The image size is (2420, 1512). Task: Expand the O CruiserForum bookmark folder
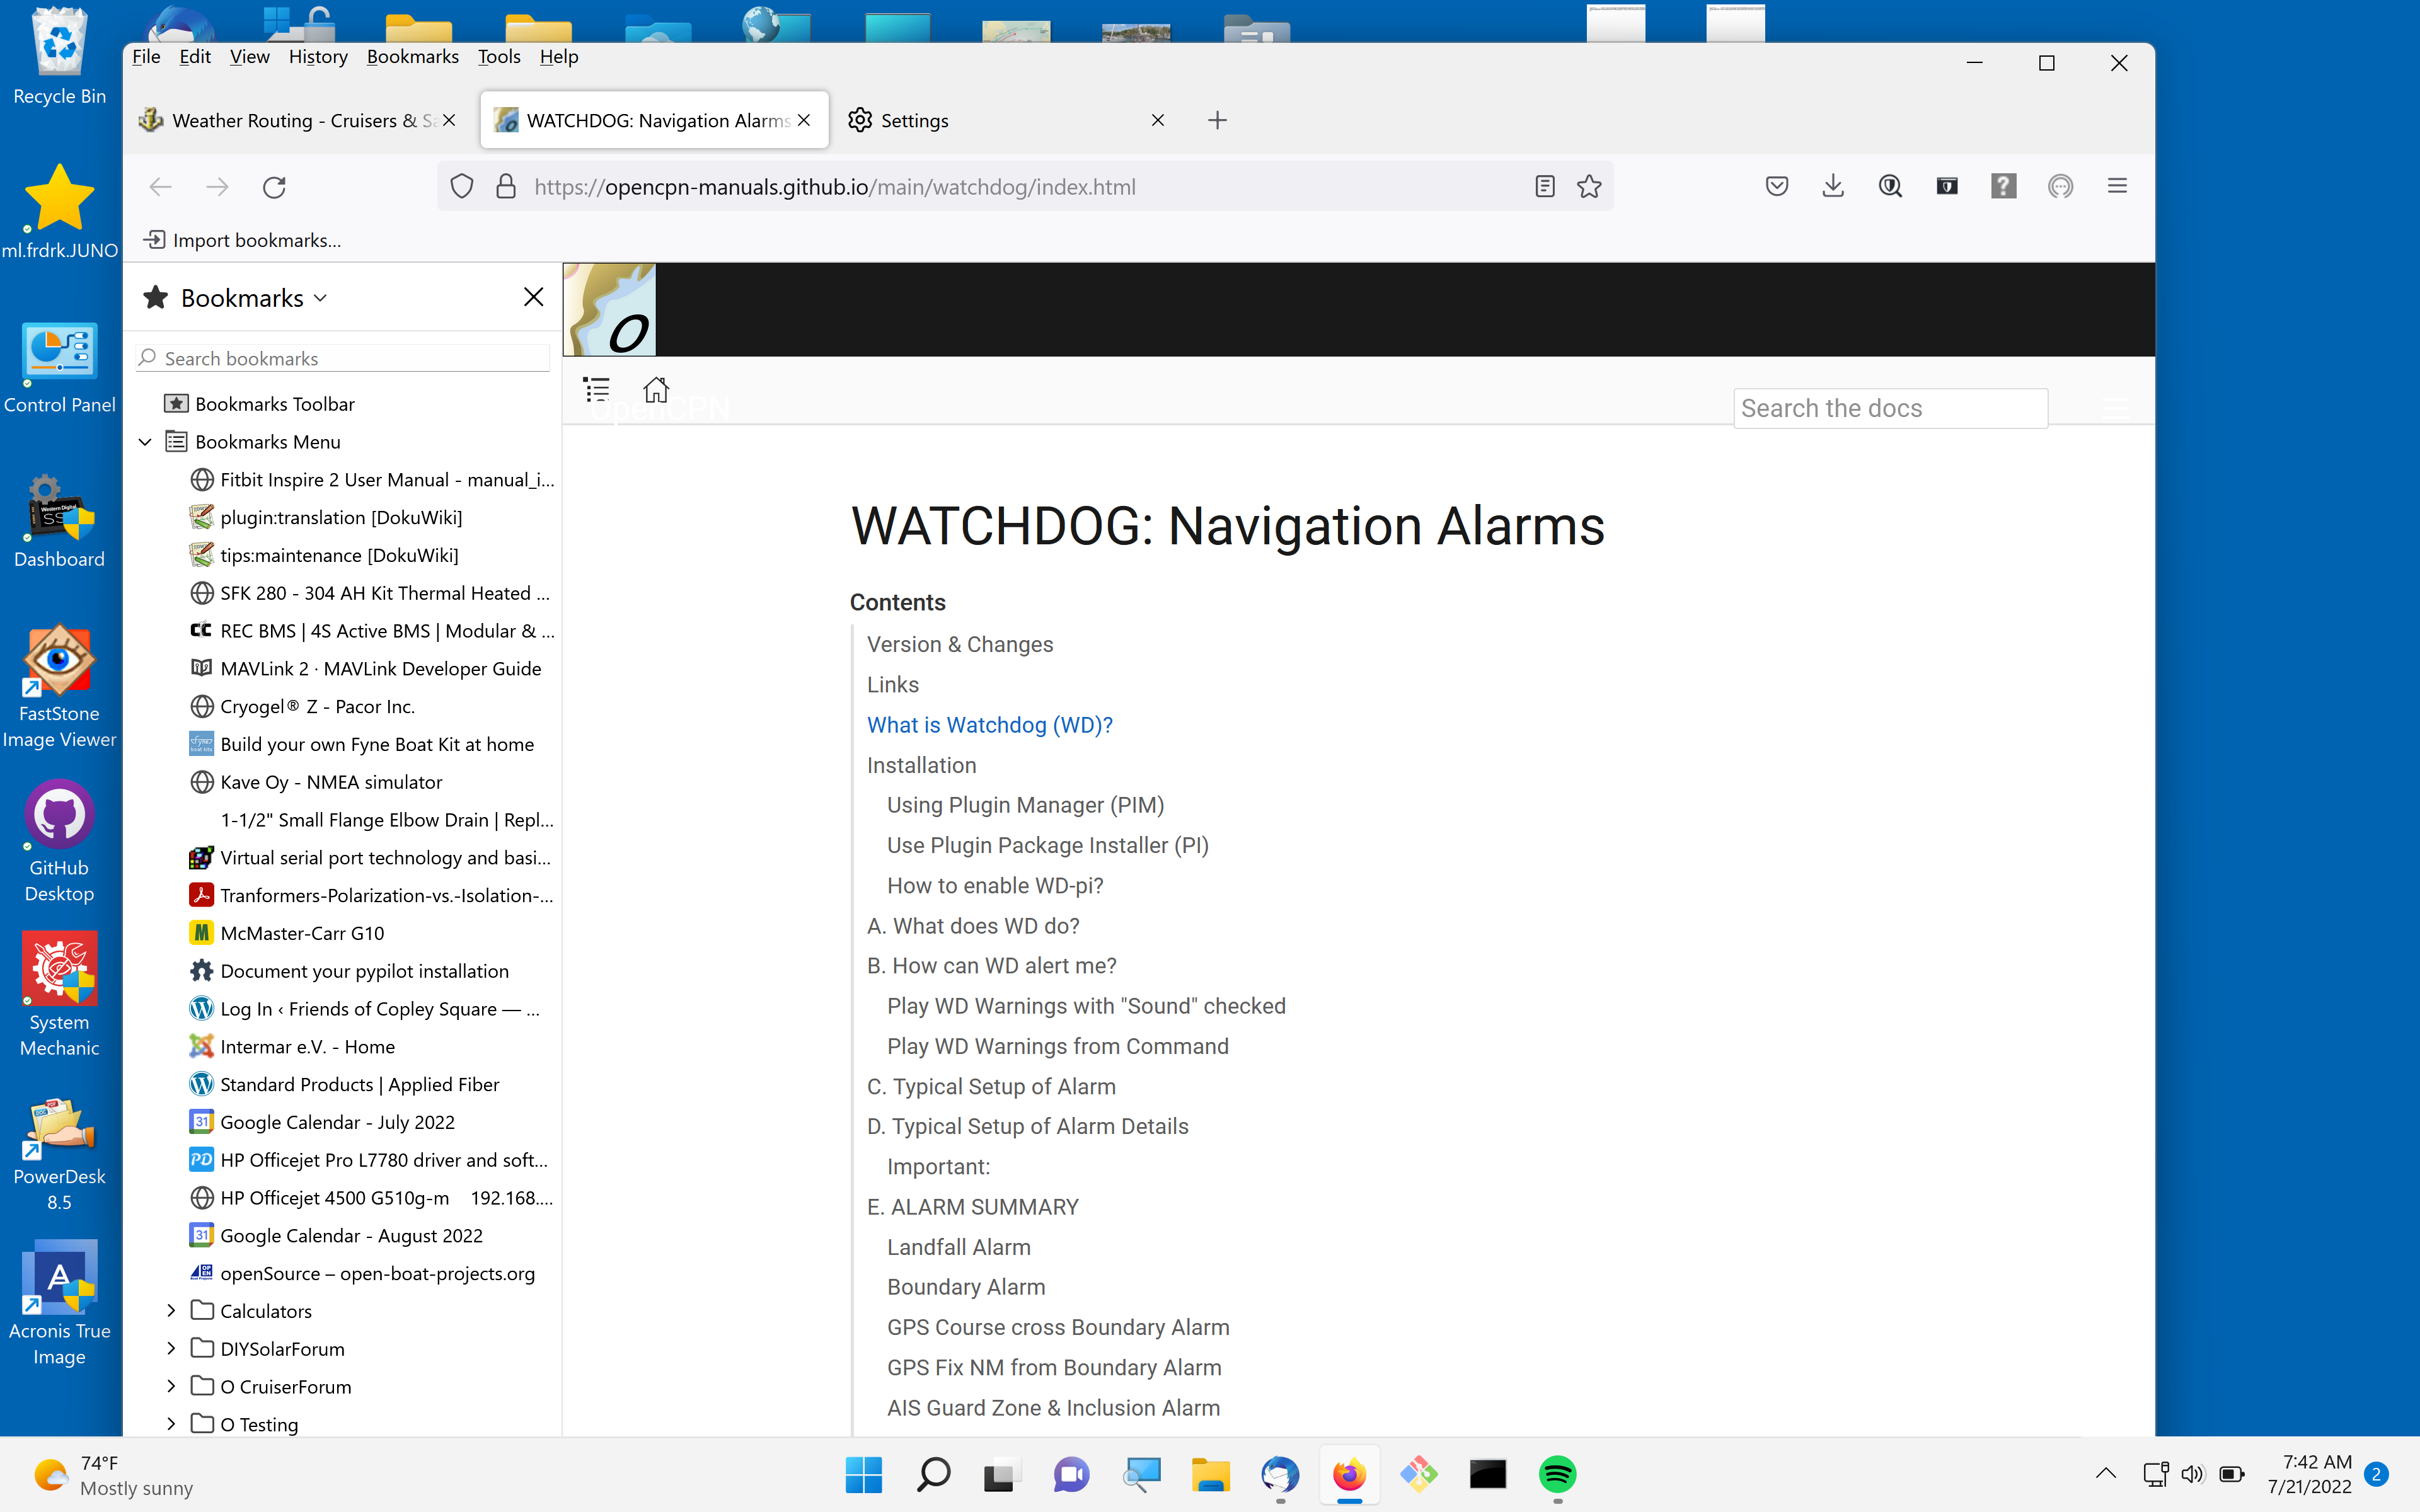tap(171, 1386)
